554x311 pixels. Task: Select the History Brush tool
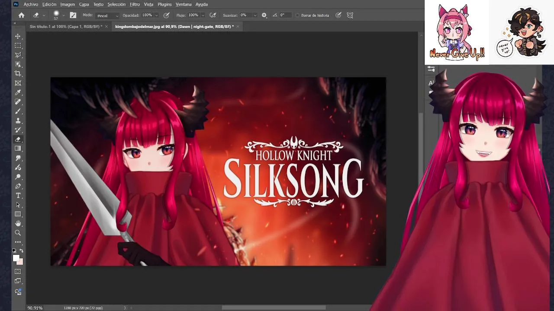click(x=18, y=130)
